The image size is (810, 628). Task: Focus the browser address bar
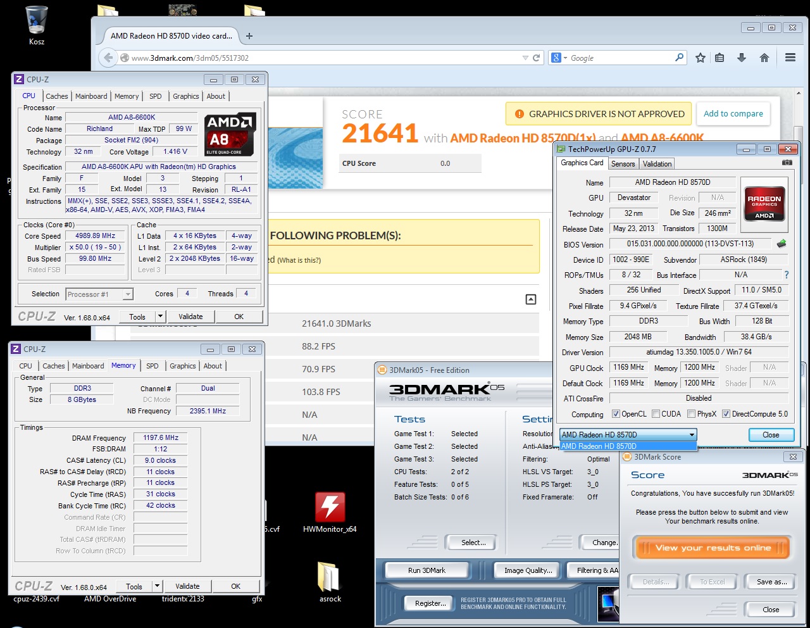323,58
